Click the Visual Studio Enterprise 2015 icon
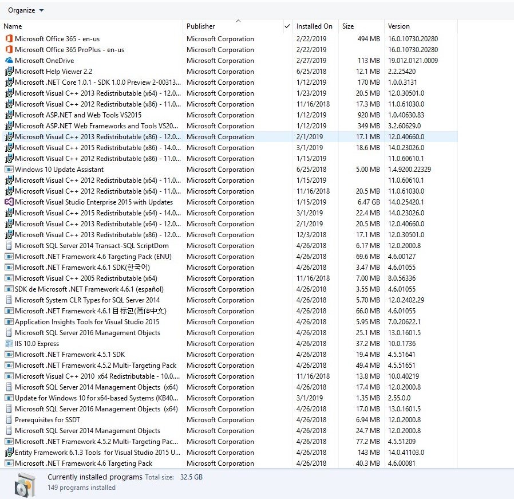Screen dimensions: 514x499 click(x=9, y=202)
